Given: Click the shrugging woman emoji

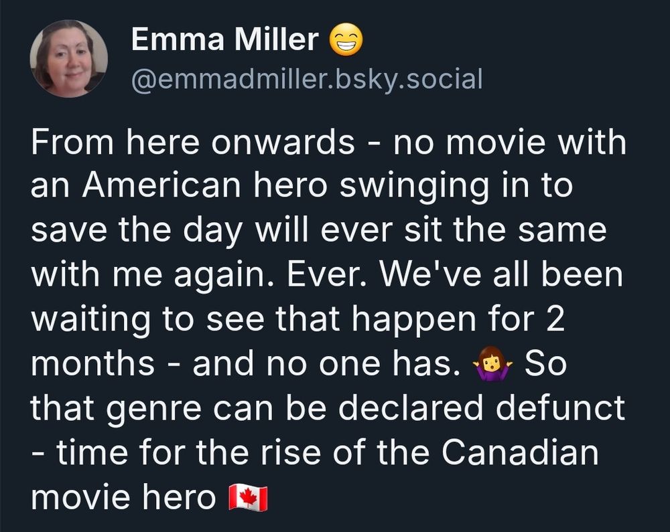Looking at the screenshot, I should click(x=492, y=363).
